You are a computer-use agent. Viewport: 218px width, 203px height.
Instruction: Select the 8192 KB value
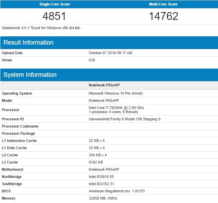click(96, 162)
